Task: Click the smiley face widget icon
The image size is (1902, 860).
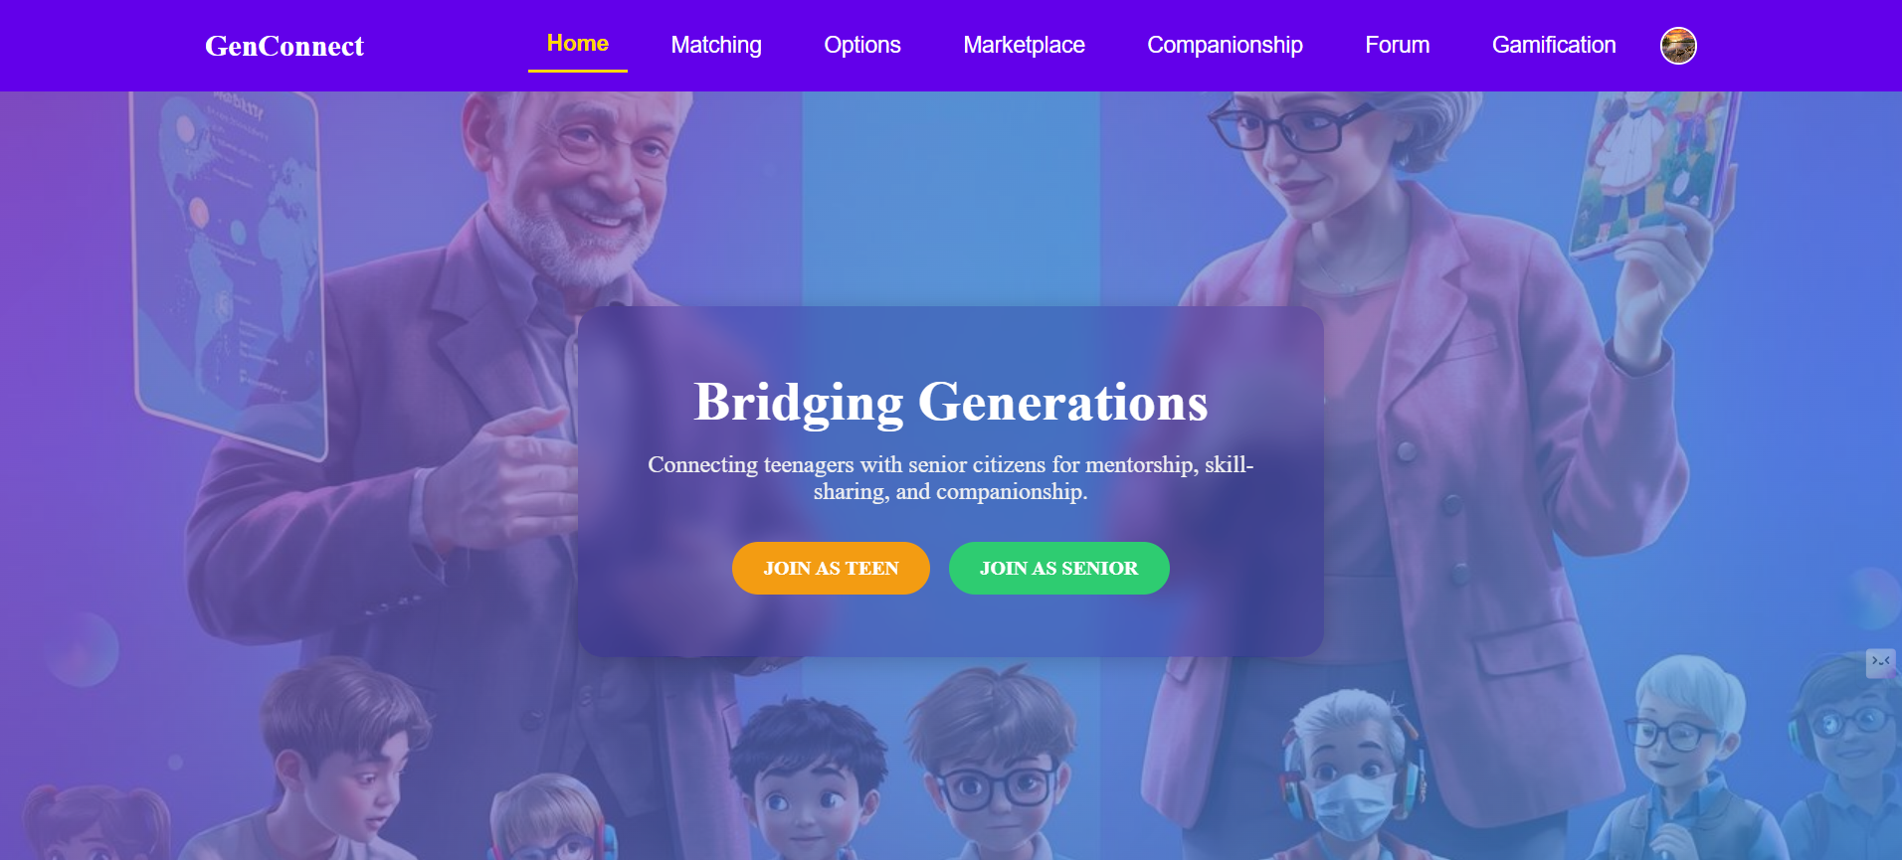Action: (1880, 662)
